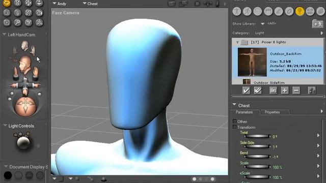The image size is (326, 183).
Task: Select the Scale editing tool
Action: click(x=7, y=13)
